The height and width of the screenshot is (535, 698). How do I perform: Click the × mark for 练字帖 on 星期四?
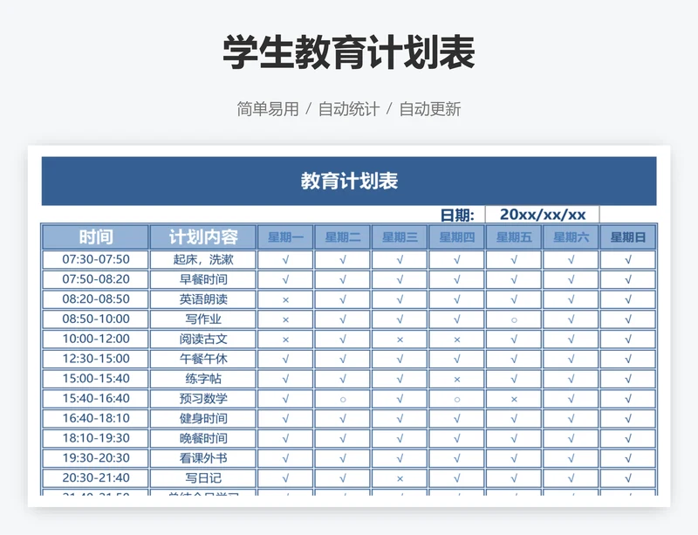click(x=456, y=380)
